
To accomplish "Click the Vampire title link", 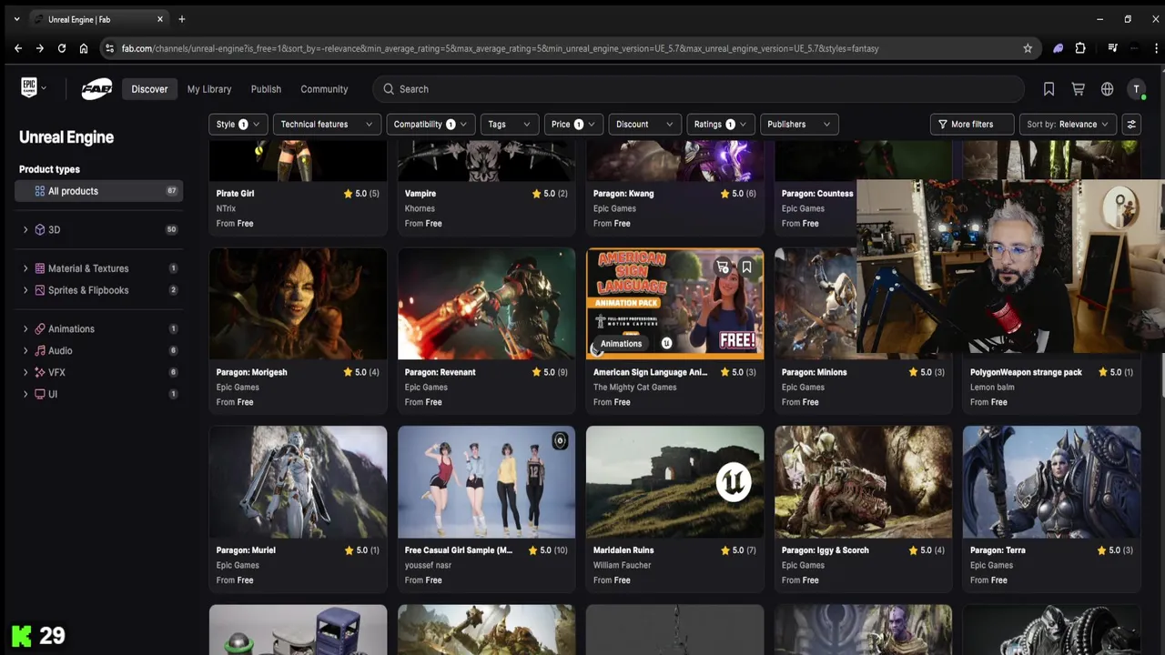I will click(420, 194).
